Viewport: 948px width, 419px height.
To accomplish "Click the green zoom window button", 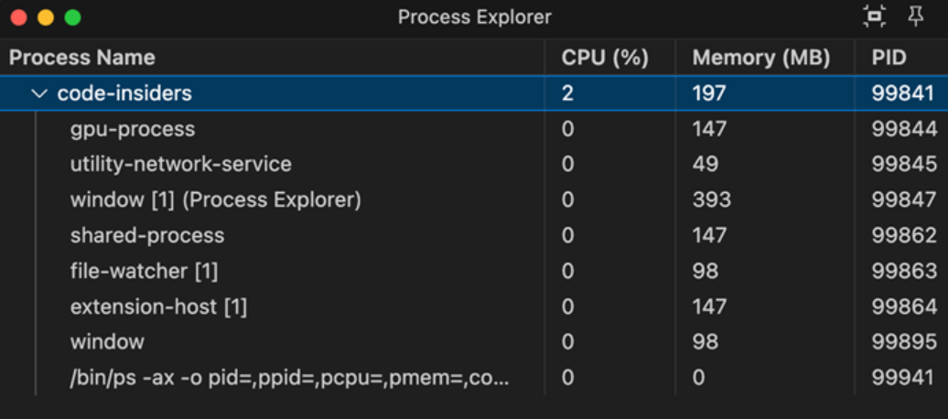I will [x=72, y=17].
